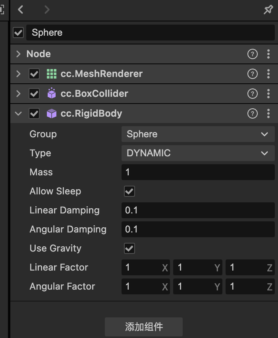
Task: Click the 添加组件 add component button
Action: pyautogui.click(x=144, y=327)
